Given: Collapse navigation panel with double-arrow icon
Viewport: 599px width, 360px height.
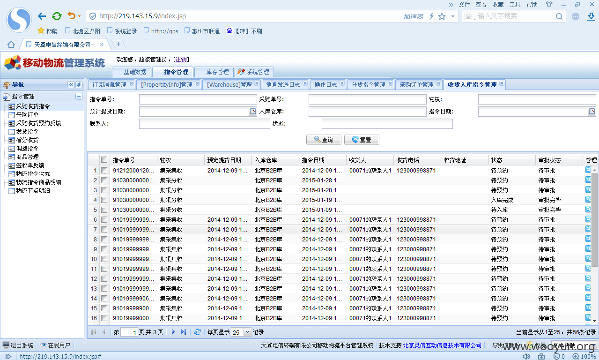Looking at the screenshot, I should pyautogui.click(x=71, y=85).
